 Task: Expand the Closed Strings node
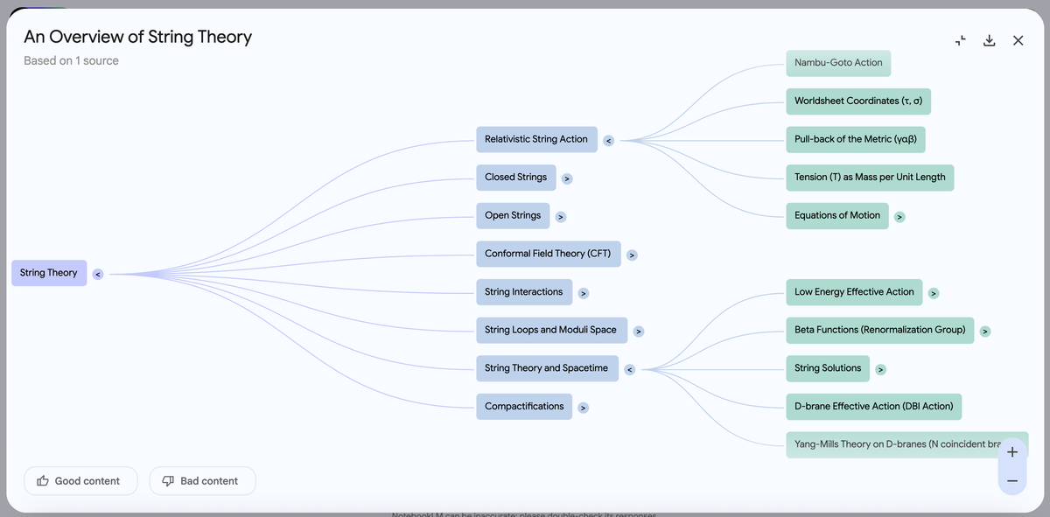(x=567, y=178)
